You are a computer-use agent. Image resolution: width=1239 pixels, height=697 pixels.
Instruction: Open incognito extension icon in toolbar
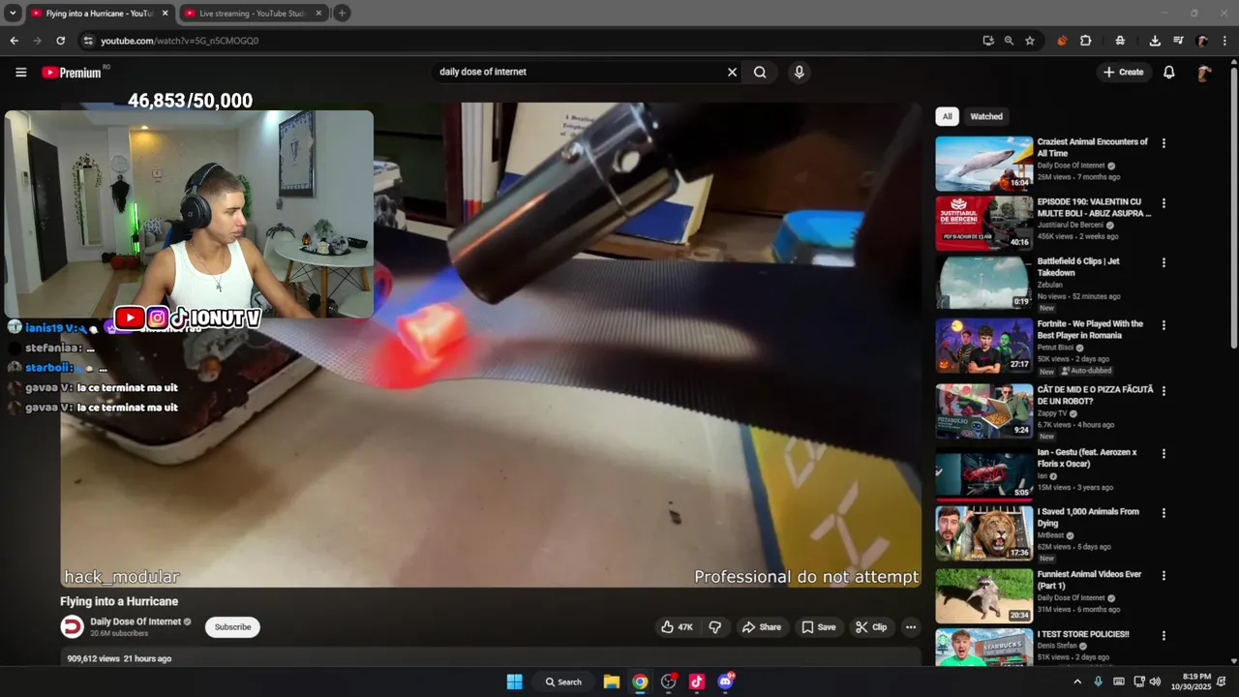click(x=1120, y=41)
